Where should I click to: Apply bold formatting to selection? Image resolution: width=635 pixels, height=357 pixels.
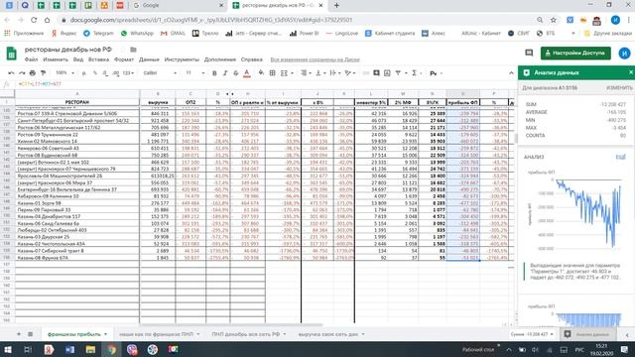point(214,73)
